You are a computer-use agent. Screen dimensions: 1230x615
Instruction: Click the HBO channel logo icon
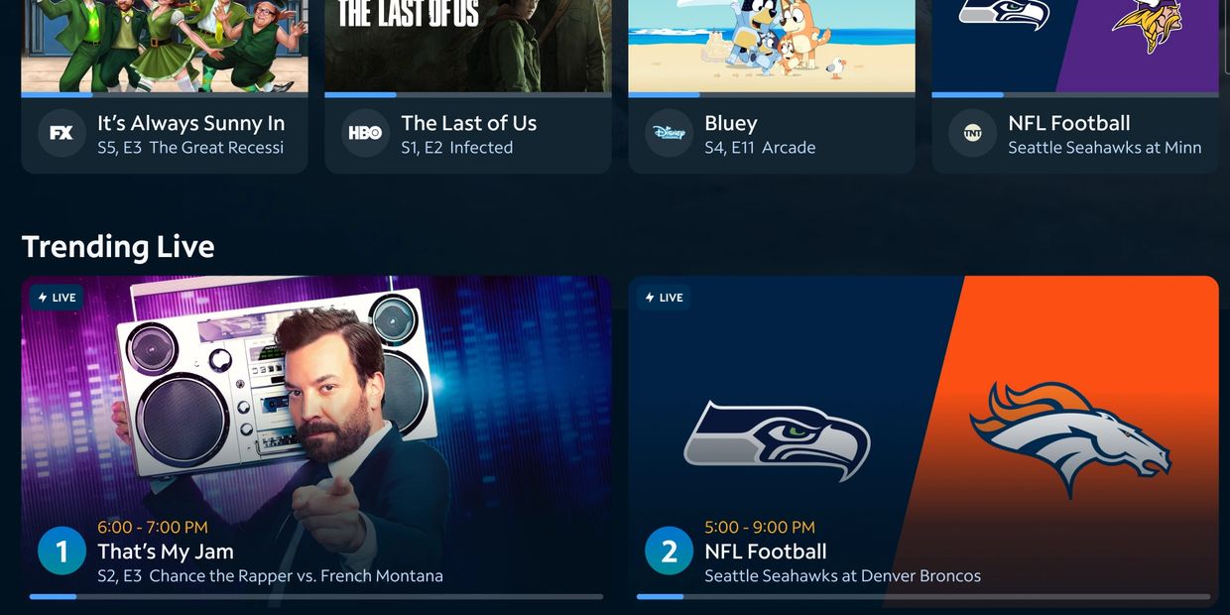[x=365, y=133]
